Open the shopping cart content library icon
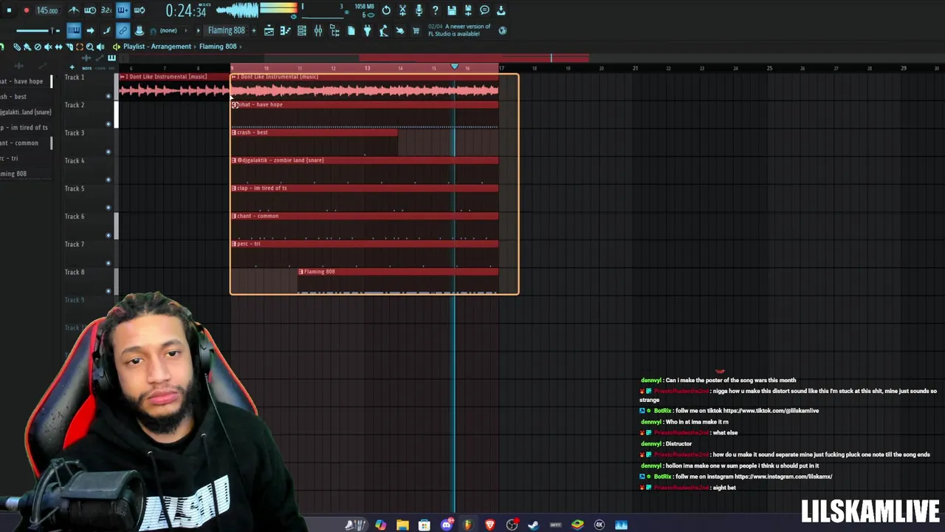Image resolution: width=945 pixels, height=532 pixels. click(416, 30)
